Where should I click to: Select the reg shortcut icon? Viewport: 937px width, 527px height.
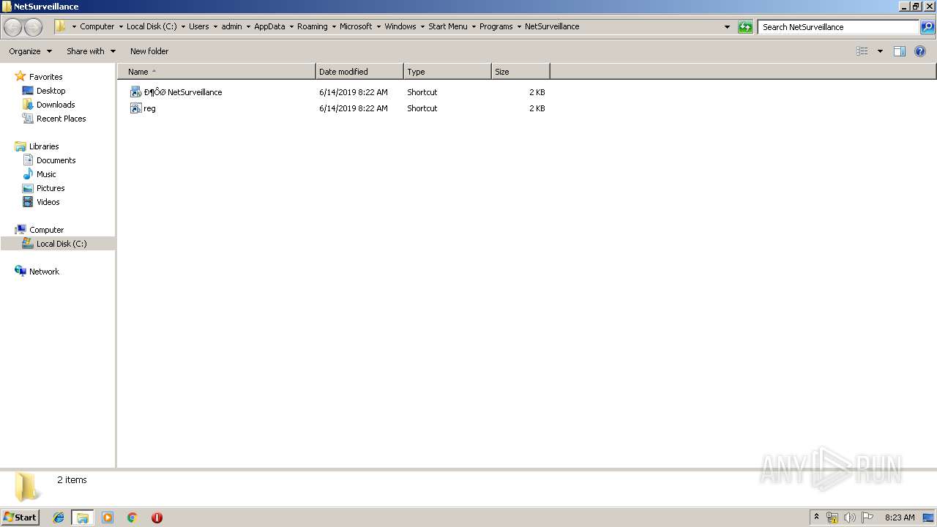click(135, 108)
